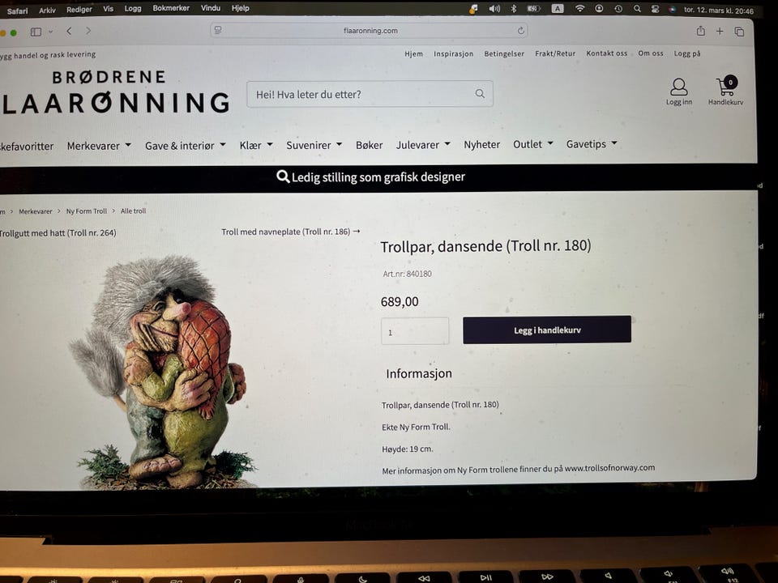Image resolution: width=778 pixels, height=583 pixels.
Task: Go back with Safari's back arrow
Action: 69,32
